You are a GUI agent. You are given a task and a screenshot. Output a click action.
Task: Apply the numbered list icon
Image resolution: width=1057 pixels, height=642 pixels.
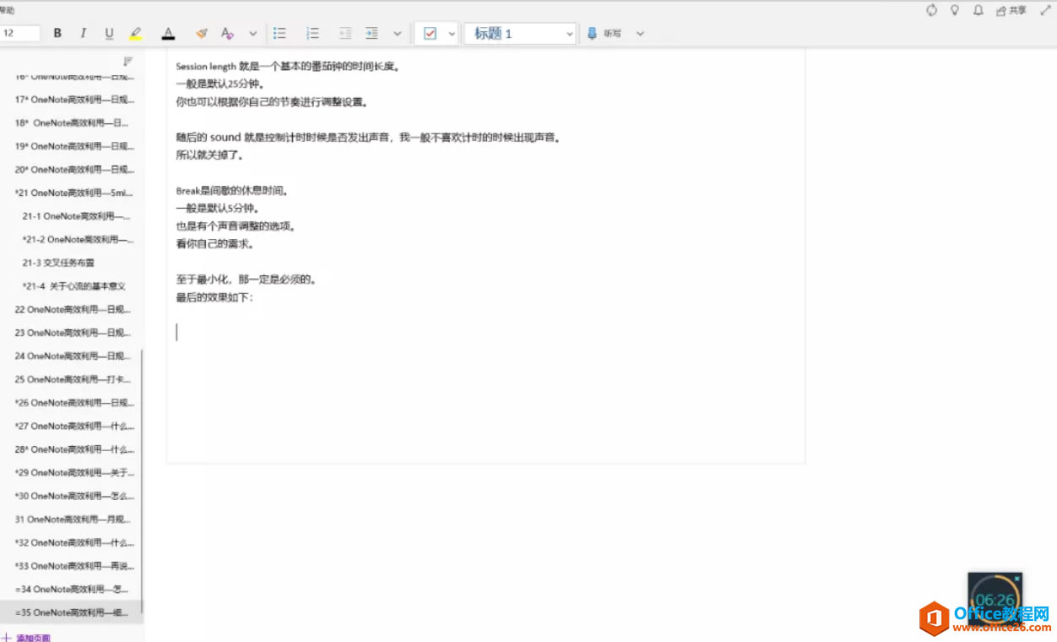312,33
